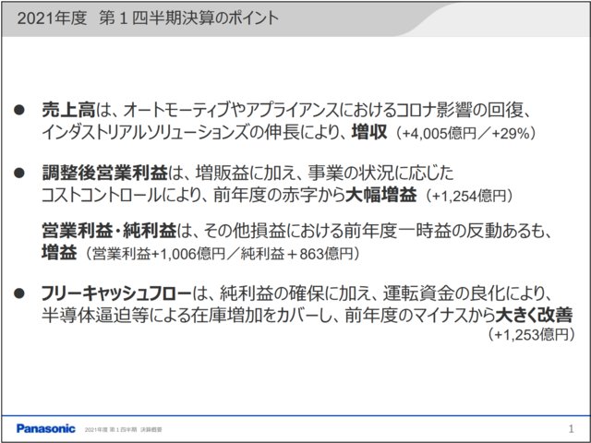Click the bold 増益 at line start
Viewport: 591px width, 443px height.
click(60, 251)
